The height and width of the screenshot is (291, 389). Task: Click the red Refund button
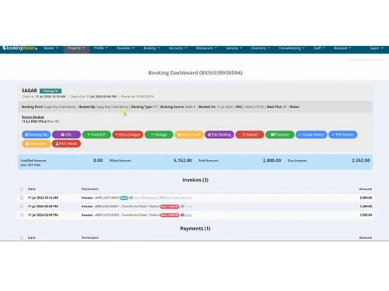click(x=250, y=134)
